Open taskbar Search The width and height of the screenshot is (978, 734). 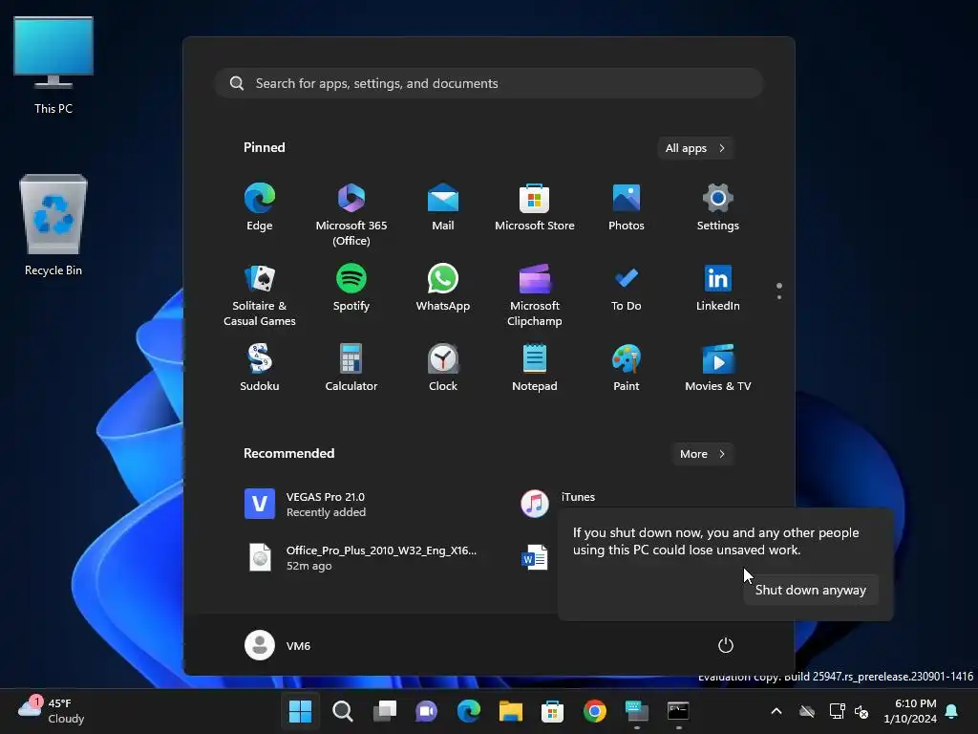point(343,711)
